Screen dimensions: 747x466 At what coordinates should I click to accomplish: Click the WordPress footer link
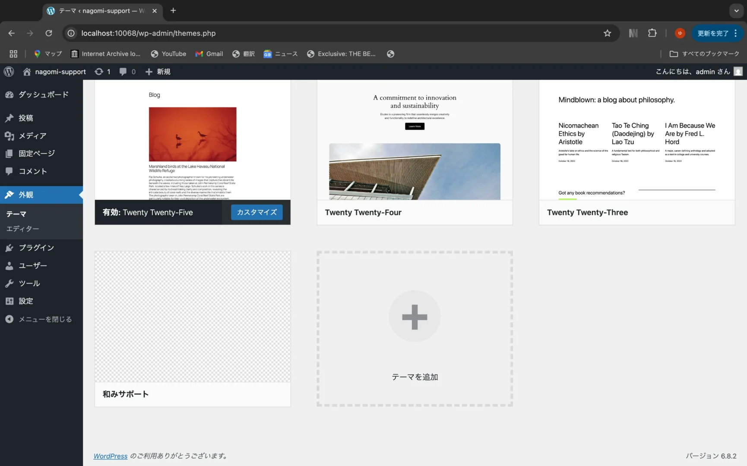[x=111, y=456]
